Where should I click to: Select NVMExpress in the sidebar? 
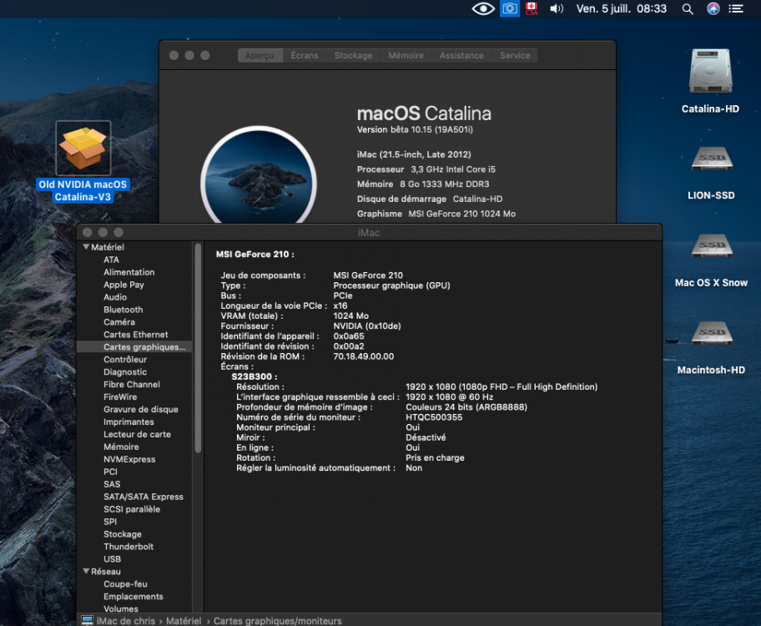[x=129, y=459]
